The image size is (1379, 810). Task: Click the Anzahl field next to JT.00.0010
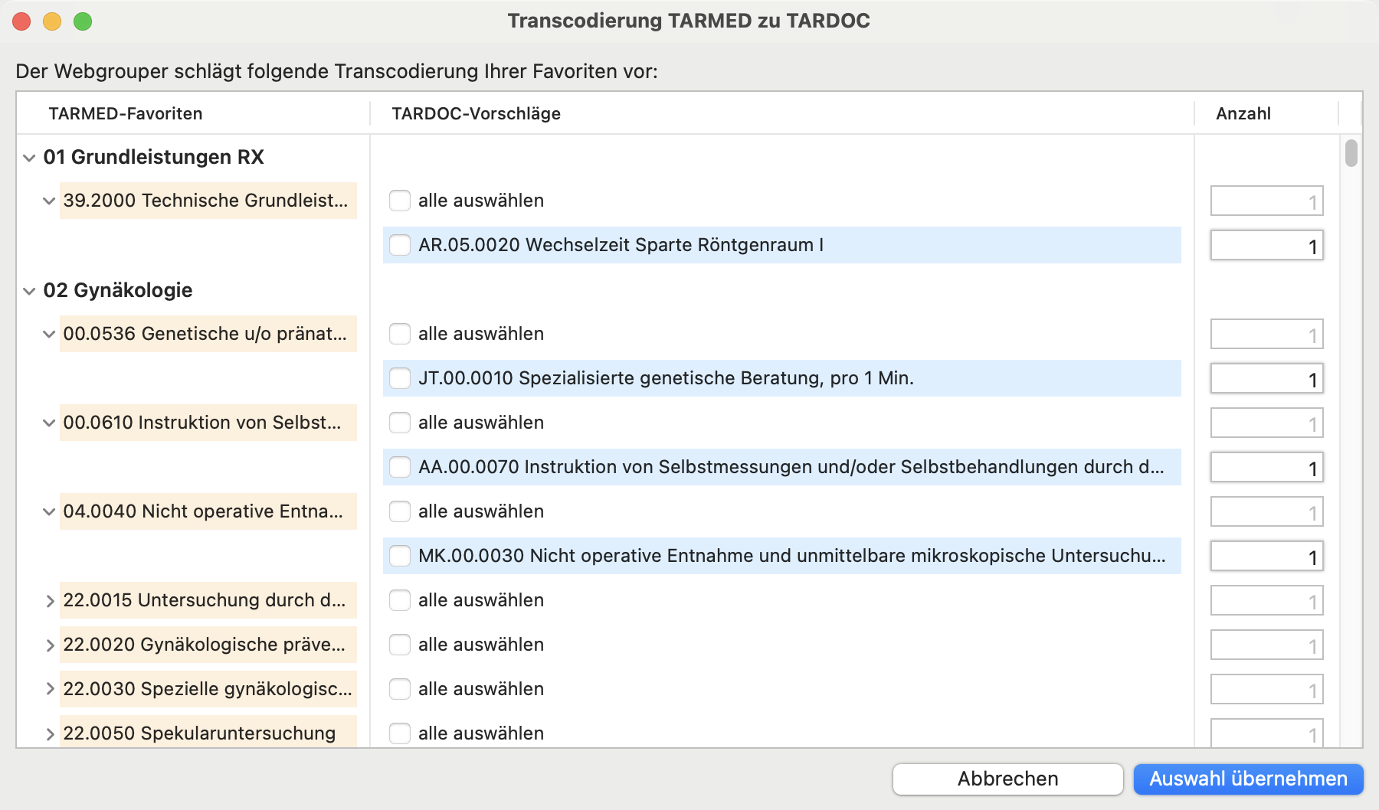(1266, 377)
